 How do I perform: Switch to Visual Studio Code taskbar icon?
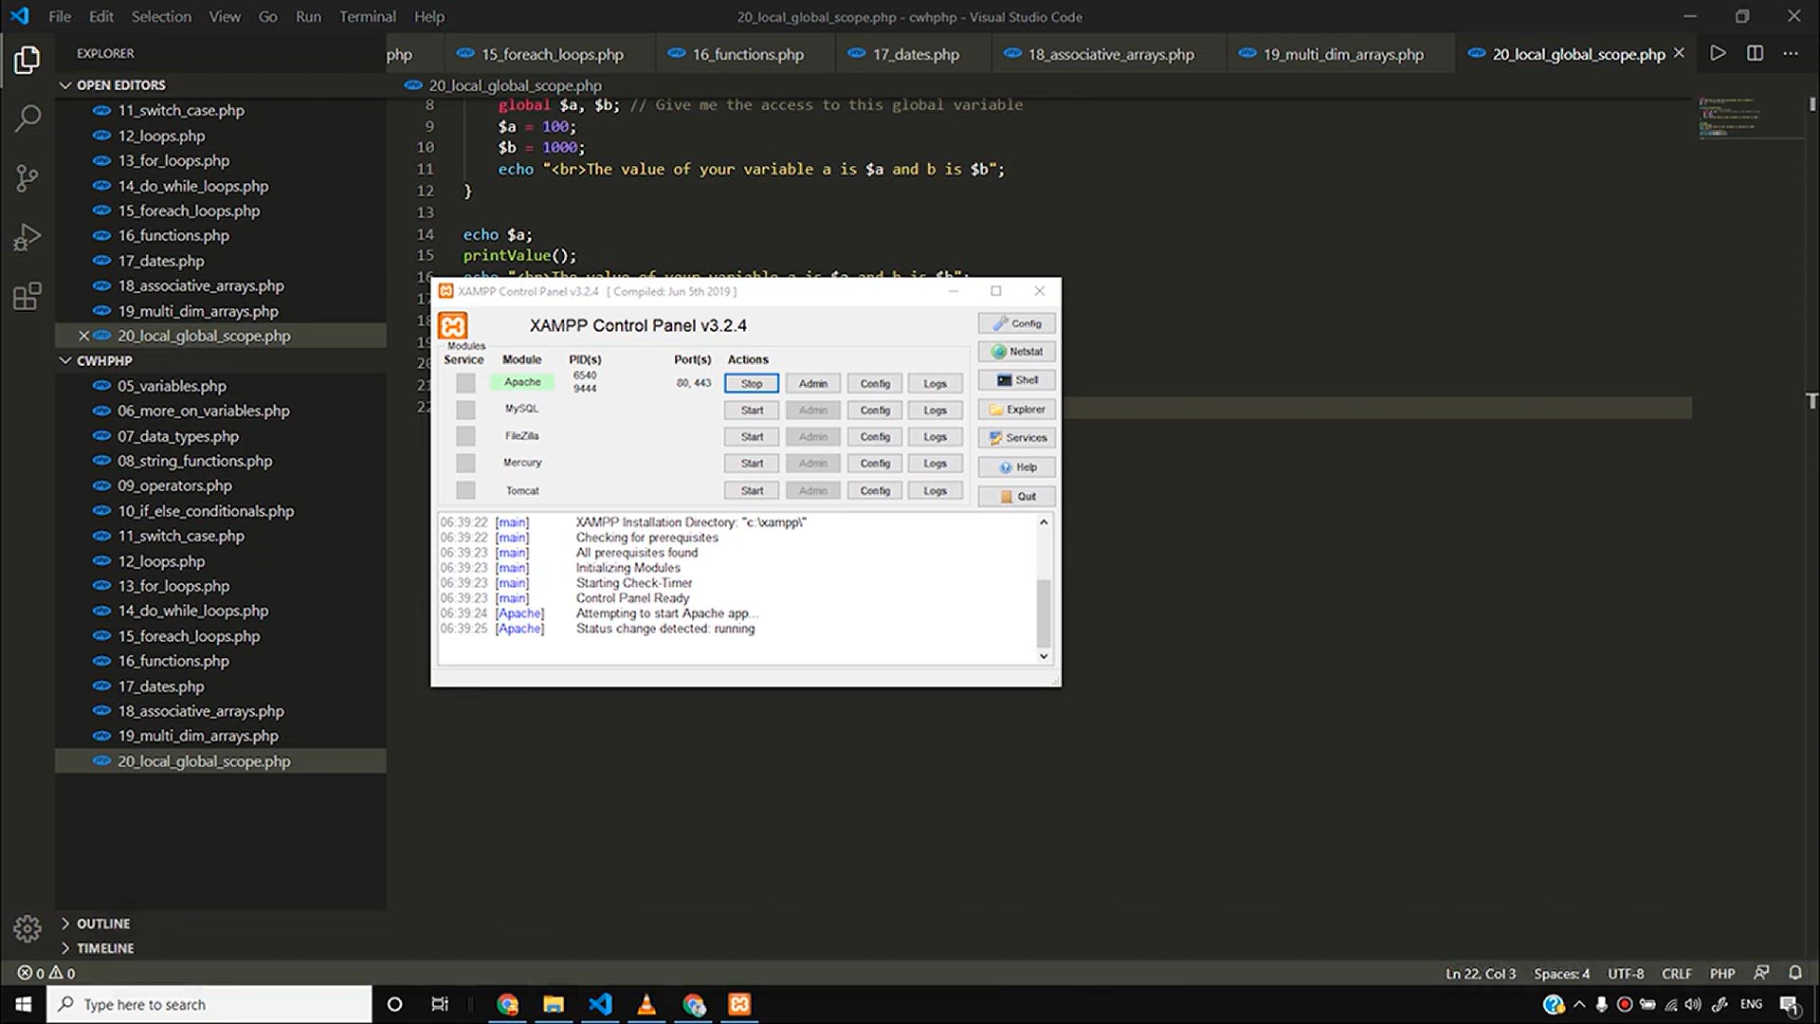point(600,1004)
